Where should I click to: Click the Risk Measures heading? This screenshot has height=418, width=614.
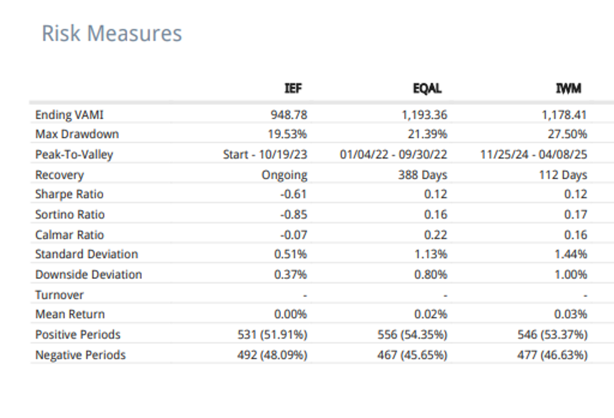[x=112, y=34]
